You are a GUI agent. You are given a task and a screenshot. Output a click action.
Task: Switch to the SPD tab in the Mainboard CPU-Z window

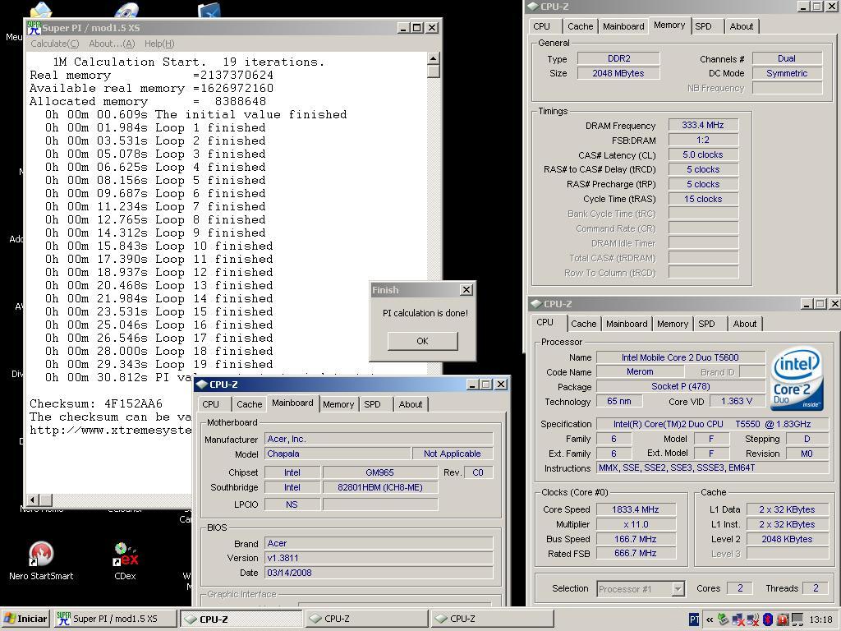click(372, 404)
